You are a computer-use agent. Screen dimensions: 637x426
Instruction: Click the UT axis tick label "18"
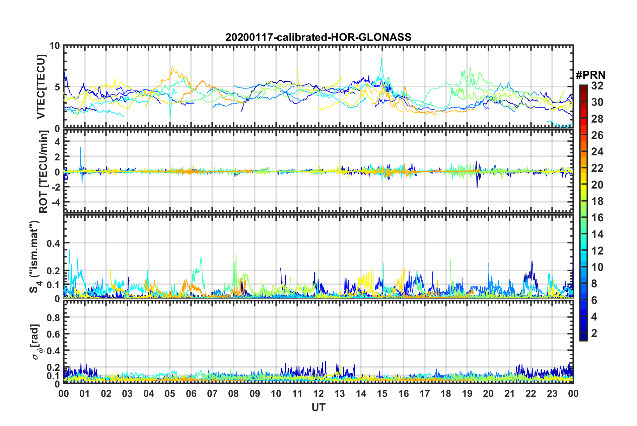pyautogui.click(x=446, y=394)
